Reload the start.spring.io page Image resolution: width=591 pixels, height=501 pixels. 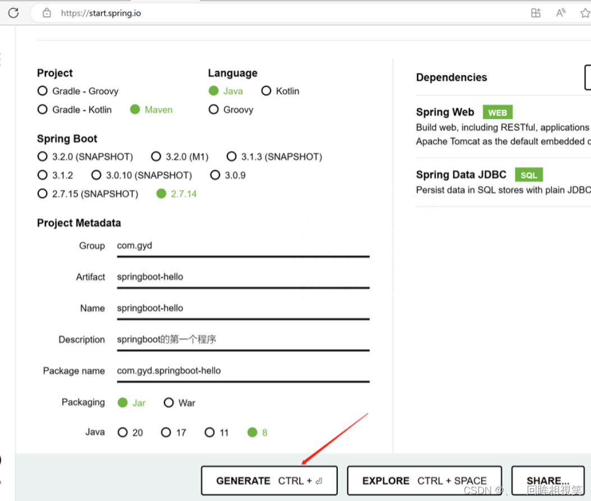[12, 12]
